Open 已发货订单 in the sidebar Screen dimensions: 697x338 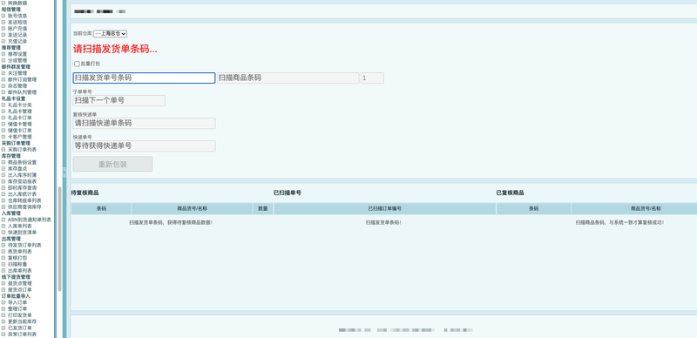click(x=20, y=328)
